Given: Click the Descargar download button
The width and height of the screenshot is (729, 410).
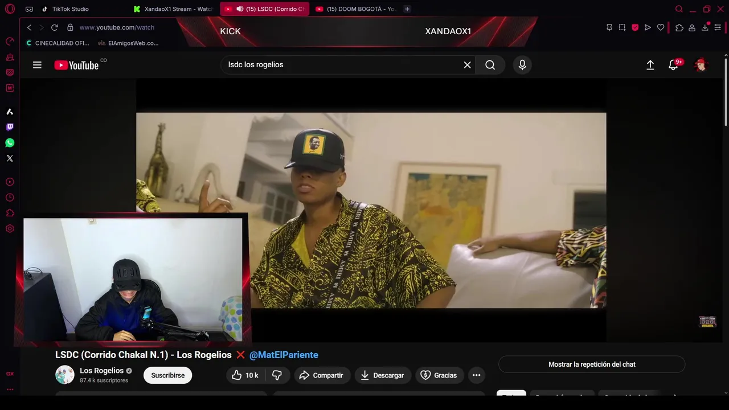Looking at the screenshot, I should [x=383, y=375].
